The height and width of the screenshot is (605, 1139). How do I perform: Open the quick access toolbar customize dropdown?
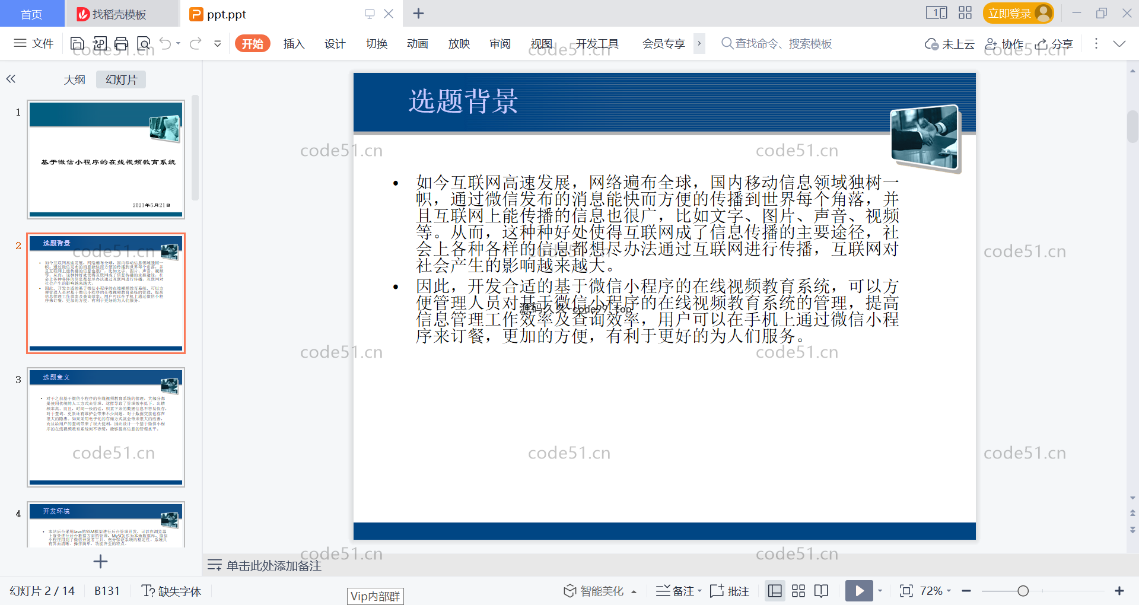pos(218,43)
